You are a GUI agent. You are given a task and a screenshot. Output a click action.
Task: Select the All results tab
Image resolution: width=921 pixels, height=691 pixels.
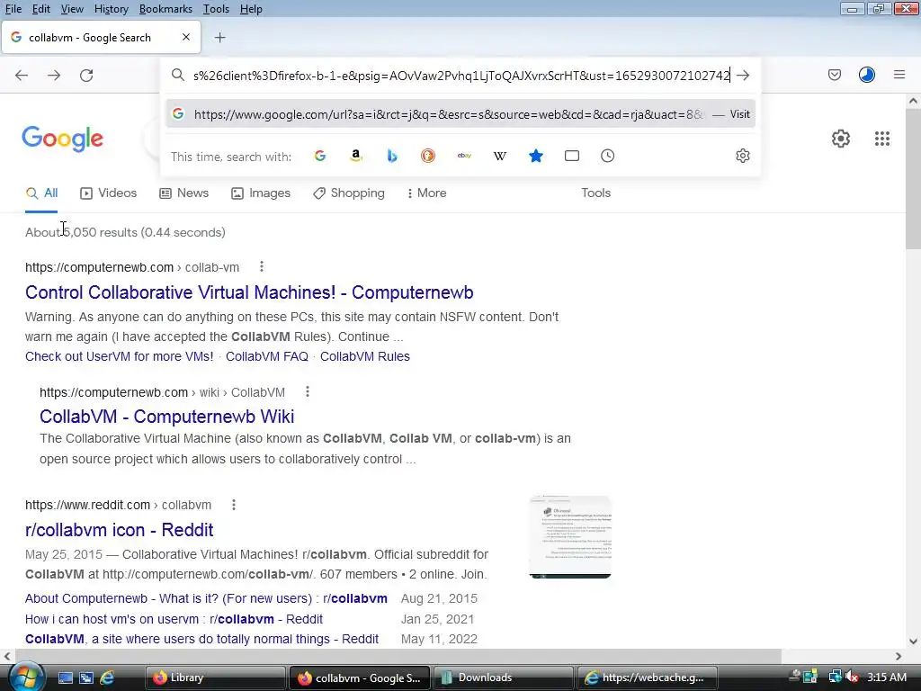[x=41, y=193]
